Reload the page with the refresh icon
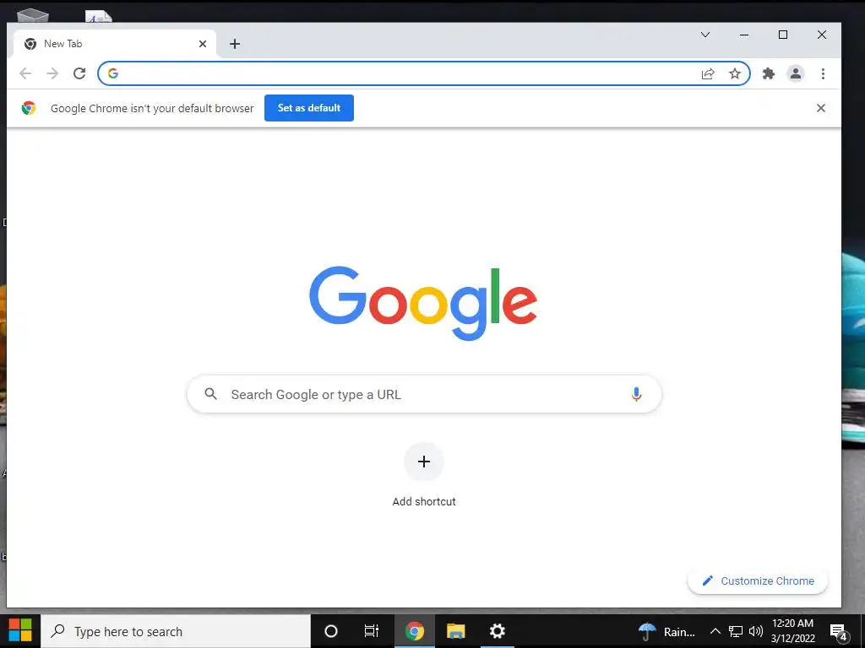This screenshot has height=648, width=865. (x=79, y=73)
